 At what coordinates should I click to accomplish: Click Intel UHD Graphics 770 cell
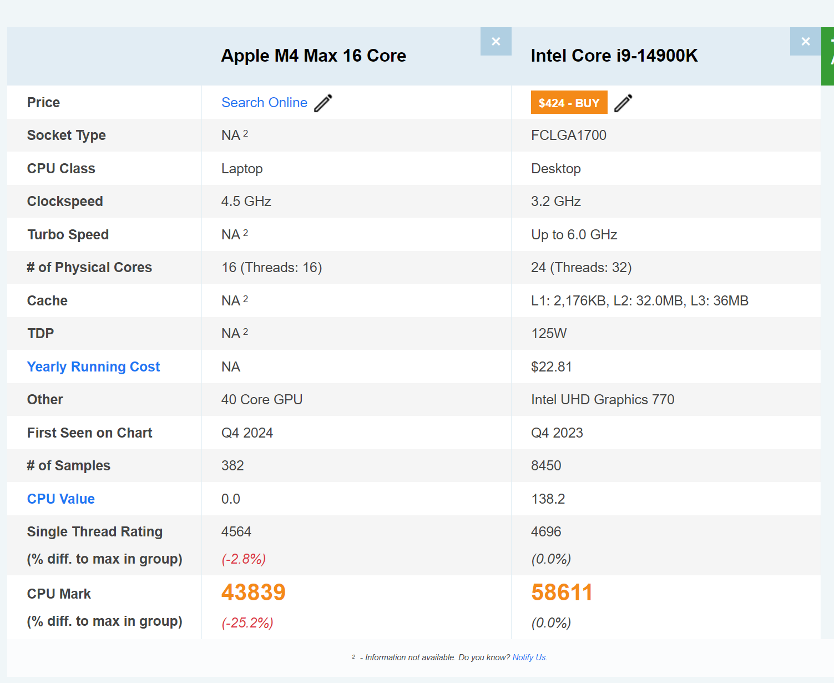pyautogui.click(x=603, y=400)
